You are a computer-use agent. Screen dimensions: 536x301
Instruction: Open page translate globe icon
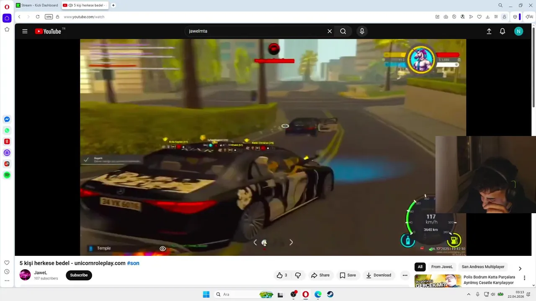pyautogui.click(x=462, y=17)
